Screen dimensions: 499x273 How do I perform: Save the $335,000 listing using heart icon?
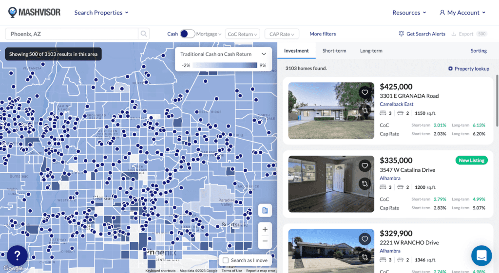[365, 166]
